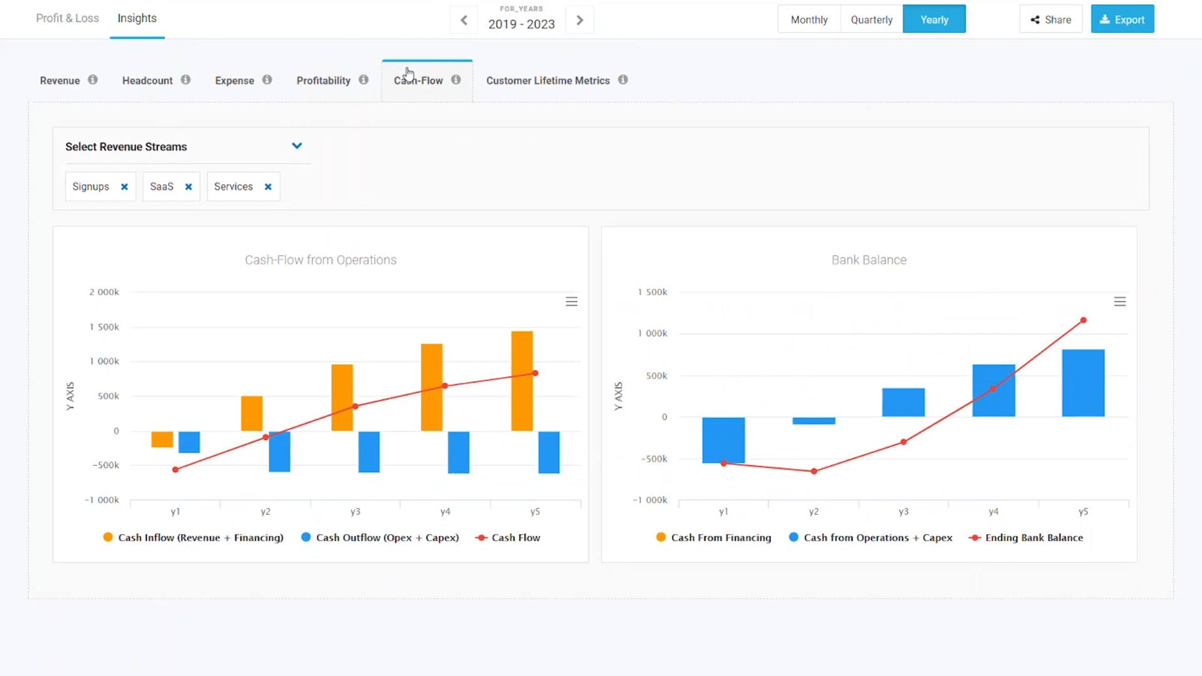Expand the Select Revenue Streams dropdown
1202x676 pixels.
coord(297,146)
